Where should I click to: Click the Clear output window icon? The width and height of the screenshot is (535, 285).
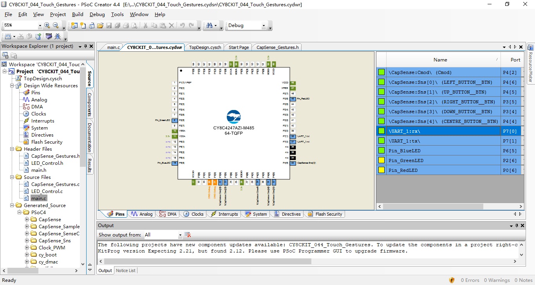pyautogui.click(x=188, y=235)
